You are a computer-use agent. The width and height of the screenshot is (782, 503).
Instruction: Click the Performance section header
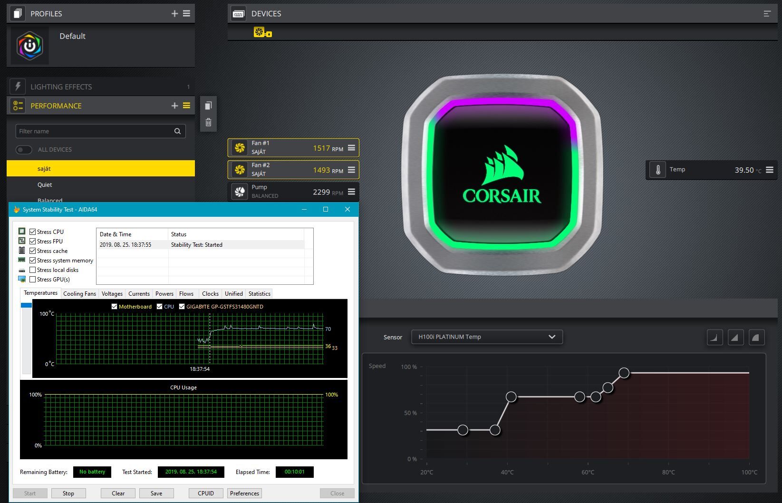tap(101, 106)
